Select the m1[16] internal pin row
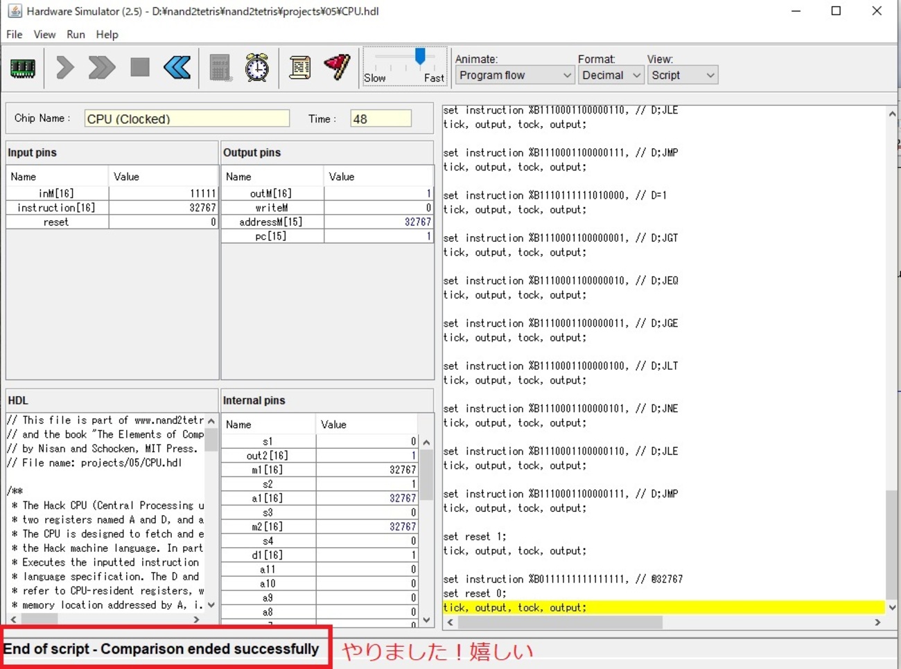The image size is (901, 669). coord(320,470)
